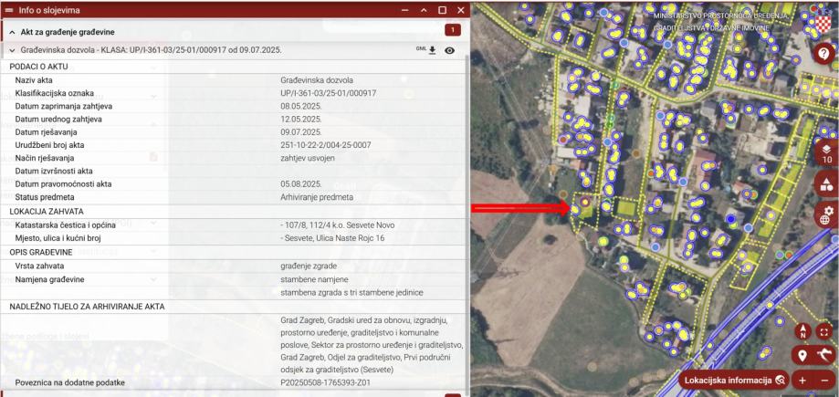Select the Urudžbeni broj 251-10-22-2/004-25-0007
The width and height of the screenshot is (839, 397).
(x=326, y=145)
